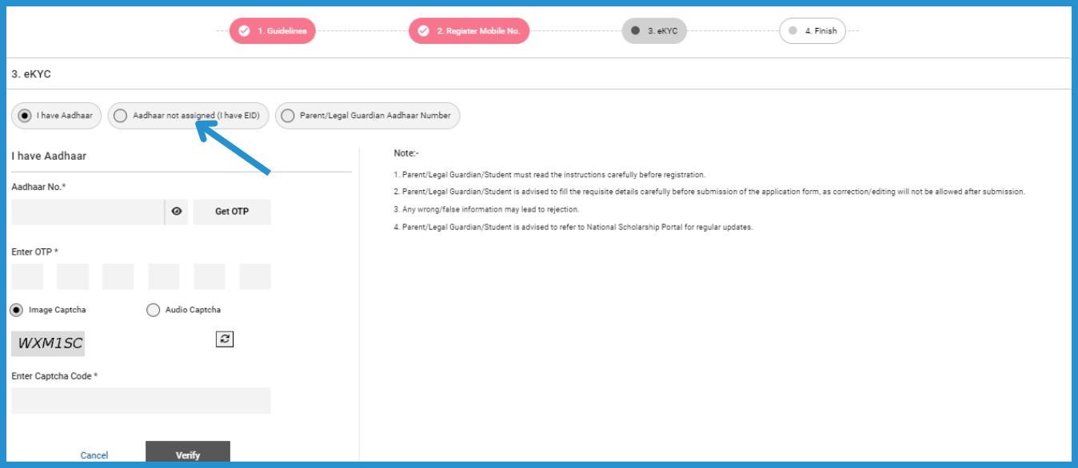Choose Parent/Legal Guardian Aadhaar Number option

coord(287,115)
